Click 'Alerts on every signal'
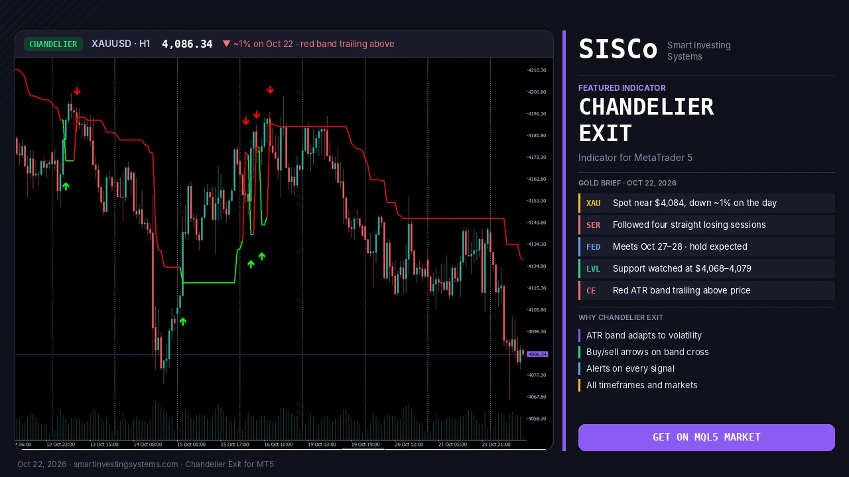 (630, 369)
